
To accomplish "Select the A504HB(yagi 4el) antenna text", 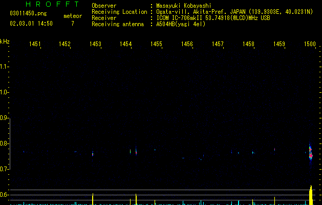I will click(181, 24).
